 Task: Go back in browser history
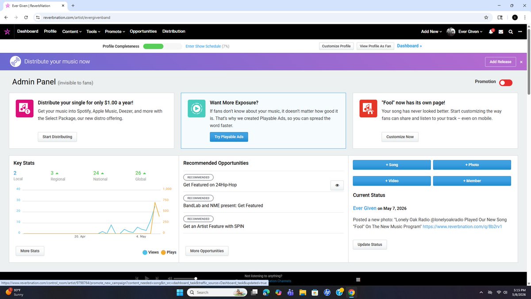coord(6,18)
